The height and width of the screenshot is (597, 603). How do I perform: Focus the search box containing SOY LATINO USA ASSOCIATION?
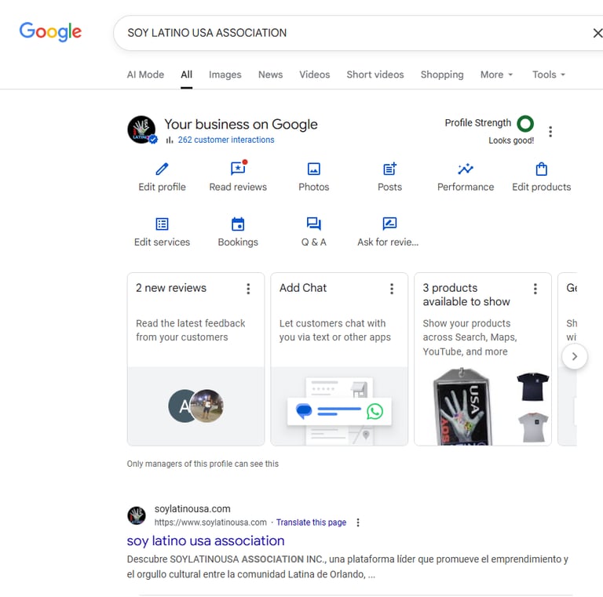pyautogui.click(x=358, y=33)
